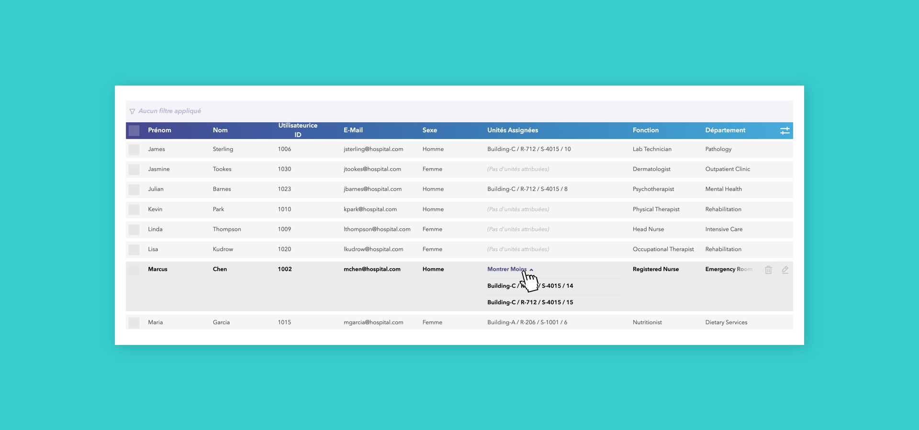Image resolution: width=919 pixels, height=430 pixels.
Task: Check the box for James Sterling
Action: pyautogui.click(x=134, y=150)
